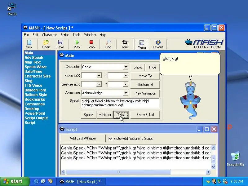Launch Internet Explorer from quick launch
The width and height of the screenshot is (248, 186).
tap(36, 181)
